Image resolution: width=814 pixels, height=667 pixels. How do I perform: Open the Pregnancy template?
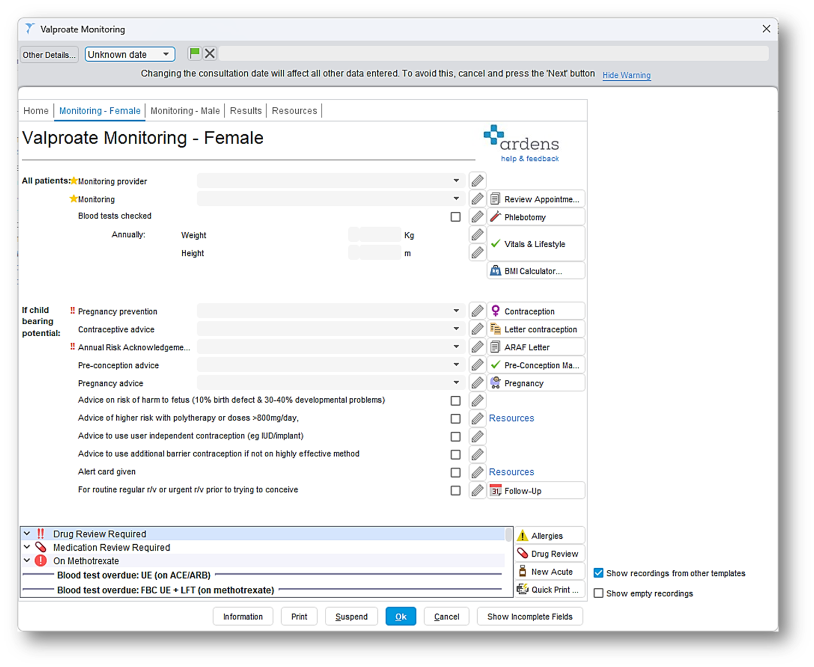coord(536,383)
